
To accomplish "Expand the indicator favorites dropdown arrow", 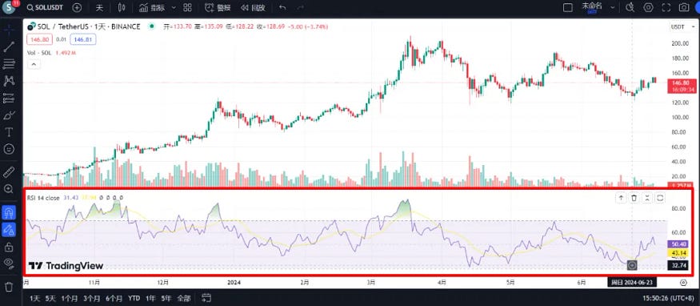I will [174, 7].
